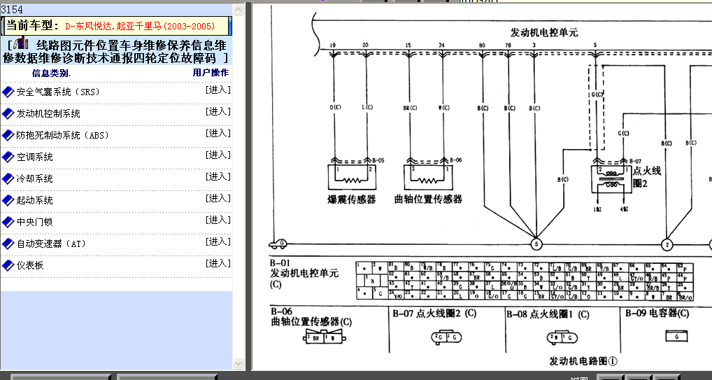Click the bookshelf icon before 线路图
The image size is (712, 380).
pos(22,44)
